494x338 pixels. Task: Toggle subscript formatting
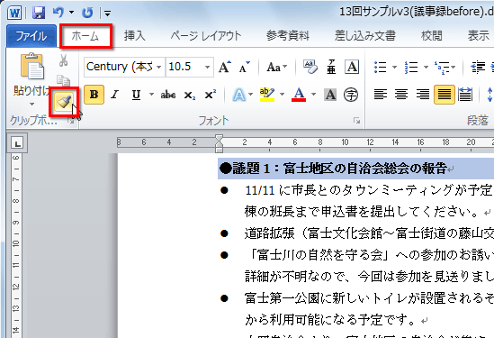coord(189,95)
